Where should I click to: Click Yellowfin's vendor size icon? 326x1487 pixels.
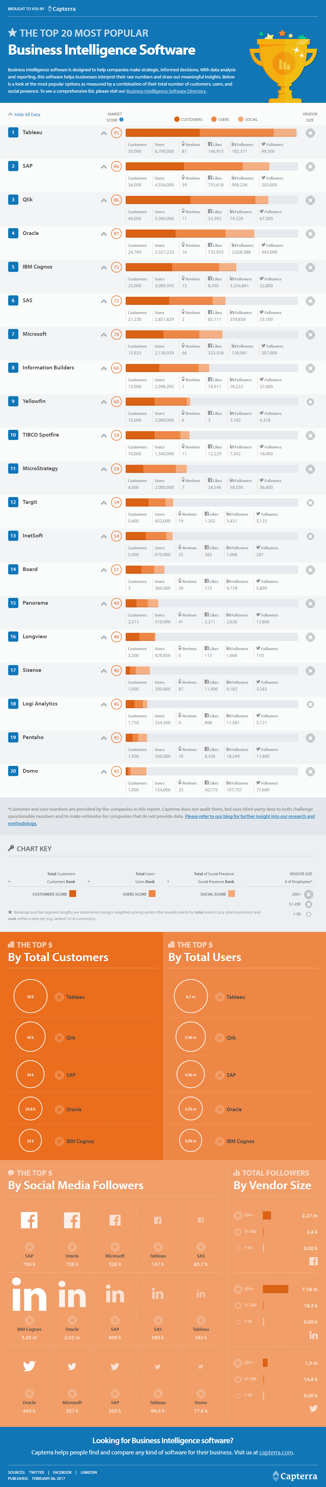310,402
